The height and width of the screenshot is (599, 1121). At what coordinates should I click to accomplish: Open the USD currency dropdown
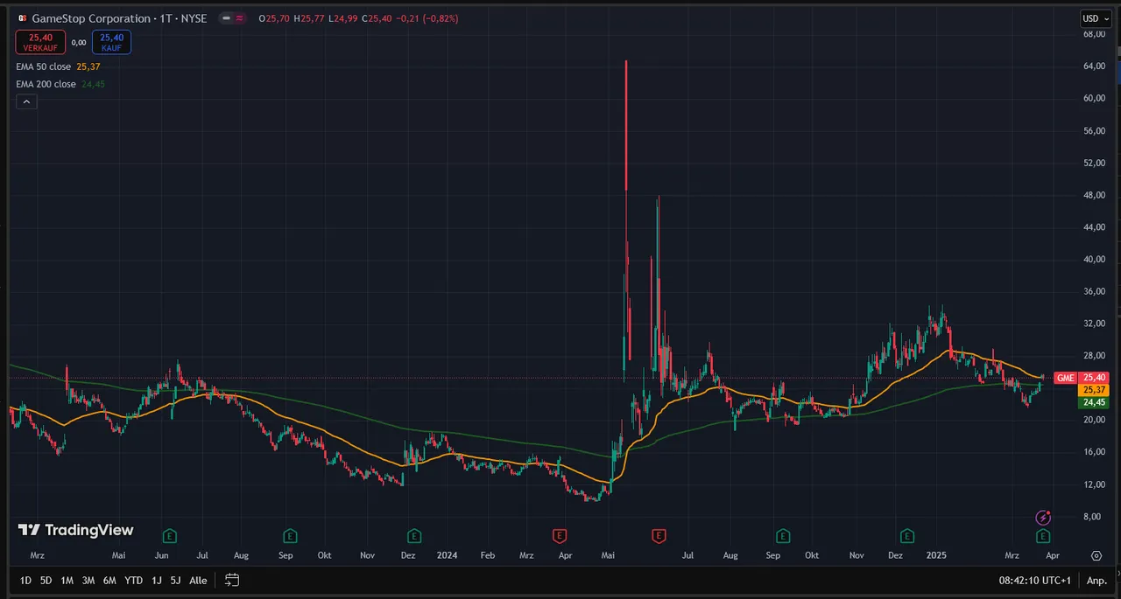1096,18
